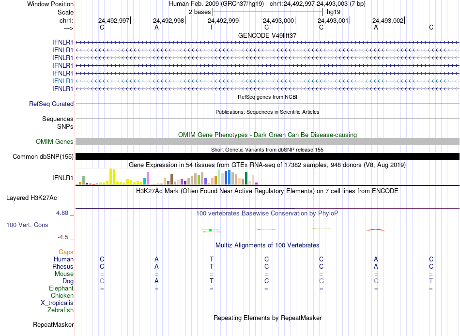Click coordinate label 24,492,998
The image size is (460, 336).
tap(169, 20)
